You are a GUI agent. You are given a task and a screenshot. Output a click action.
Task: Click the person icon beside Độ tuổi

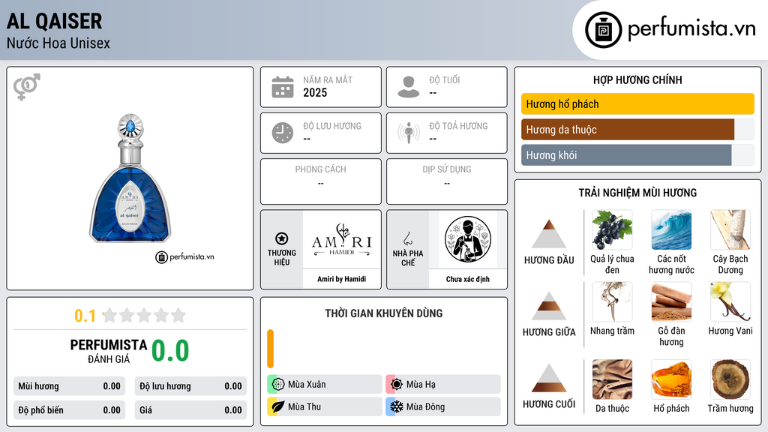tap(409, 87)
